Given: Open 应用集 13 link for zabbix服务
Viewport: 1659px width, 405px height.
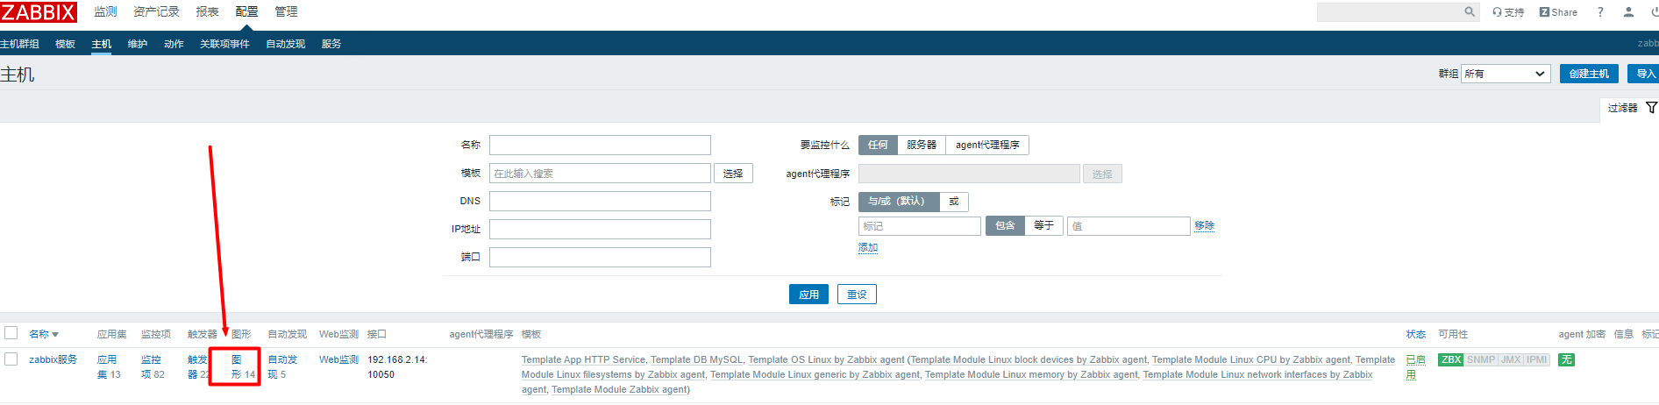Looking at the screenshot, I should tap(109, 366).
